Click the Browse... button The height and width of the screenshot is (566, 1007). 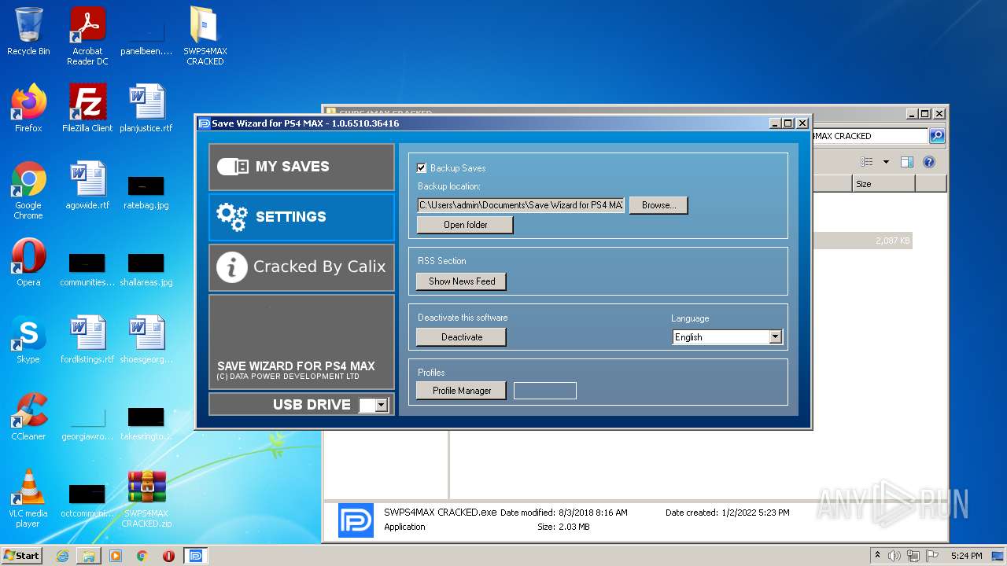coord(658,205)
